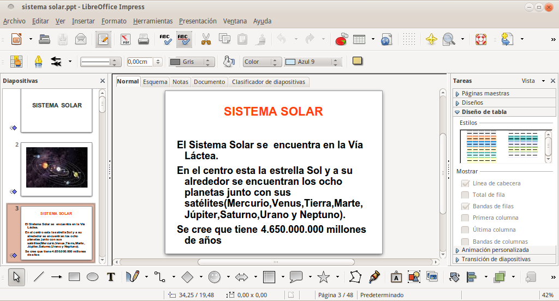
Task: Select slide 2 thumbnail with solar image
Action: [57, 168]
